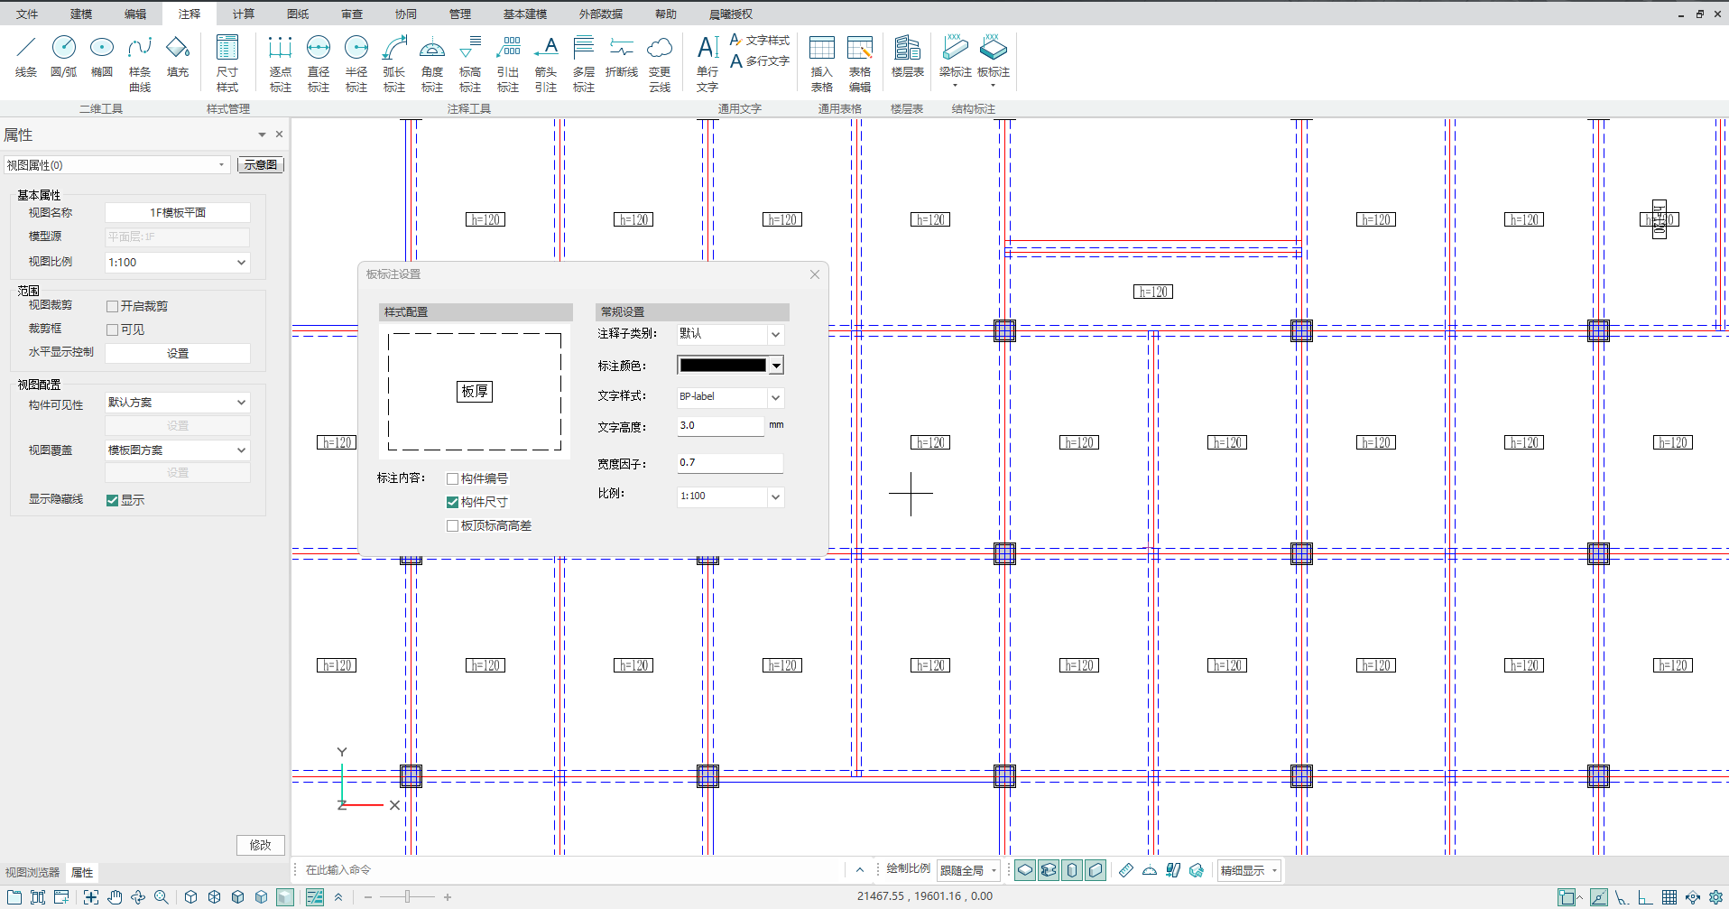Click the 填充 fill tool icon
Screen dimensions: 1729x909
pos(178,57)
